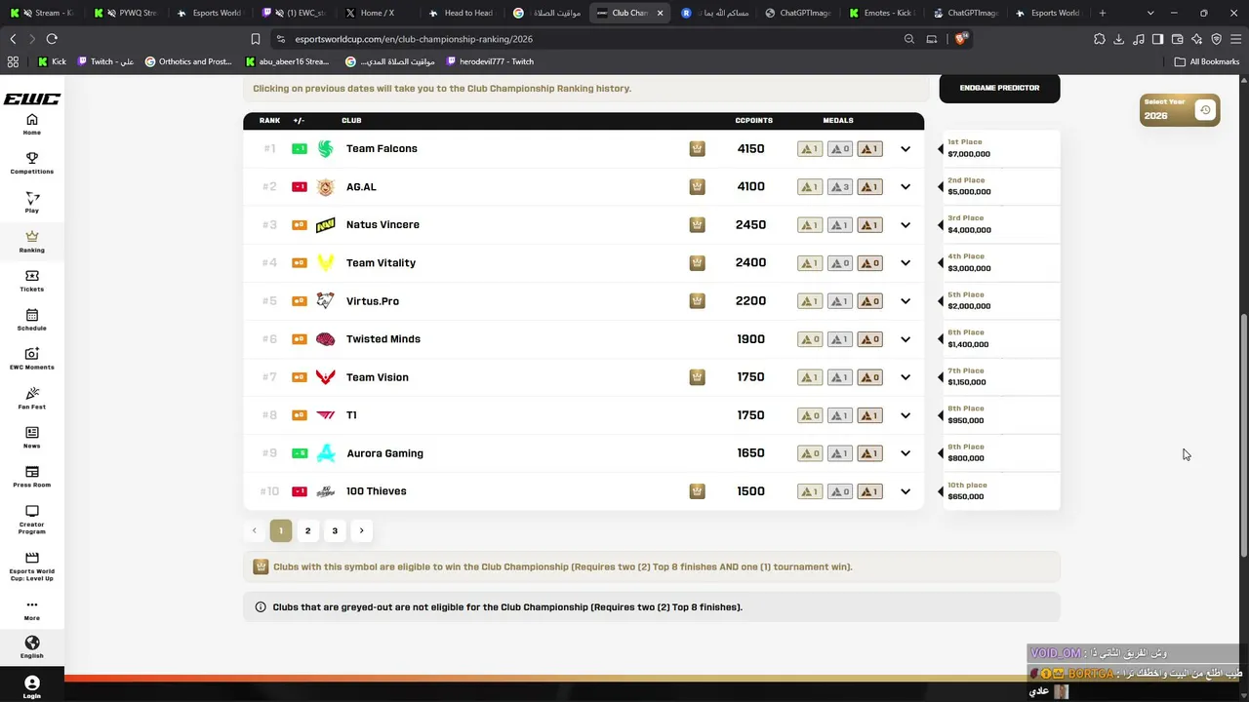Viewport: 1249px width, 702px height.
Task: Switch to the Head to Head tab
Action: (461, 13)
